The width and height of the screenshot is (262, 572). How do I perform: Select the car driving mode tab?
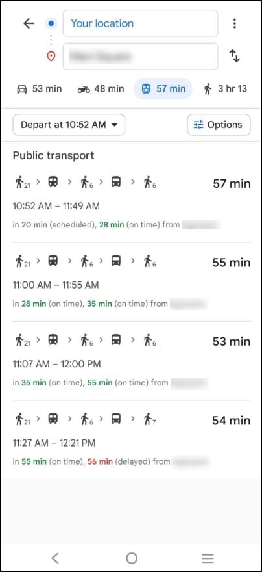tap(40, 88)
